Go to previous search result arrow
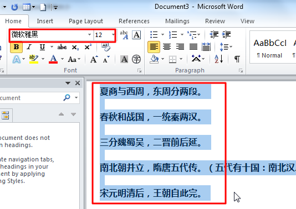 61,114
